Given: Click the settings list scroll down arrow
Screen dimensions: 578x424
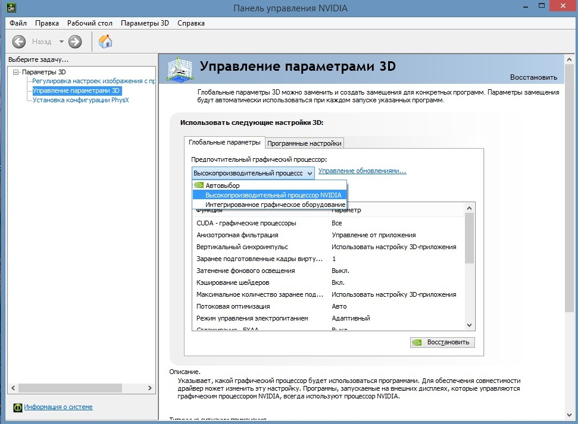Looking at the screenshot, I should tap(469, 325).
